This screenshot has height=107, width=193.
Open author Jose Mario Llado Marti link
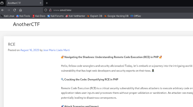point(56,50)
